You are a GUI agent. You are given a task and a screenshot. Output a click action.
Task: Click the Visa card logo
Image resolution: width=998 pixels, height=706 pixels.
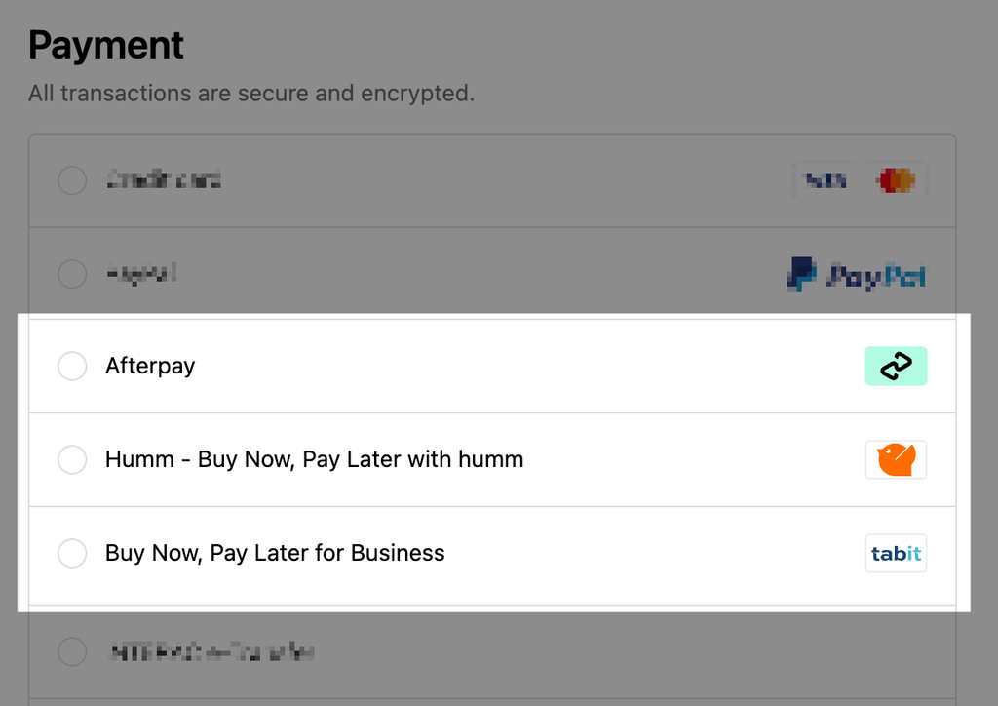pyautogui.click(x=824, y=180)
